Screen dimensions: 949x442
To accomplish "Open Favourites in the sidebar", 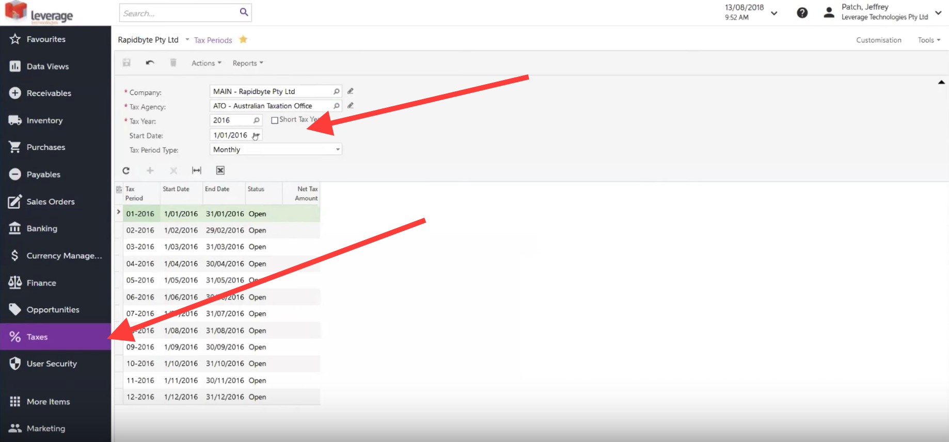I will 55,39.
